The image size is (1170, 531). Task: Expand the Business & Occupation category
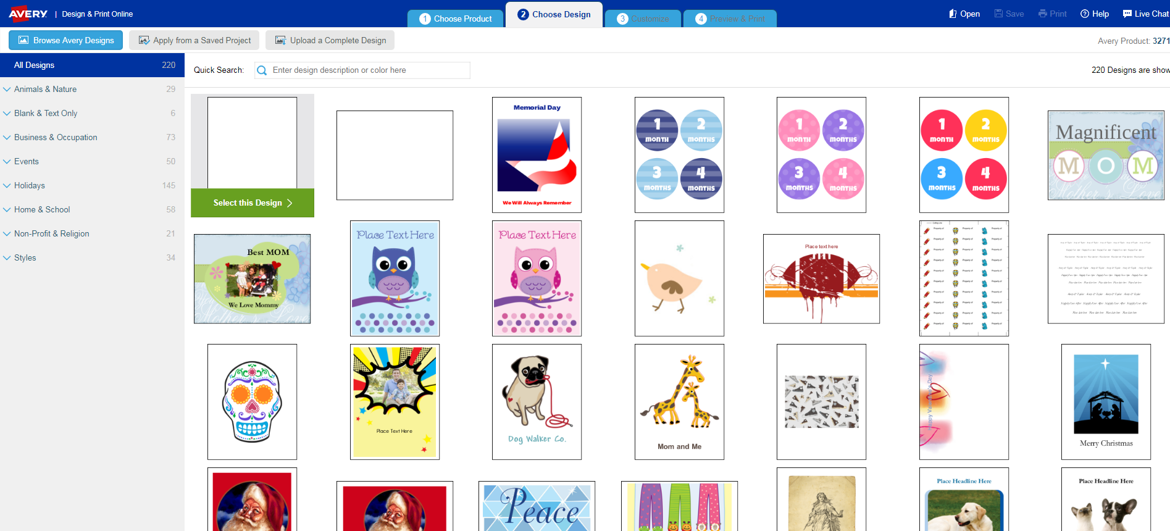pyautogui.click(x=7, y=137)
